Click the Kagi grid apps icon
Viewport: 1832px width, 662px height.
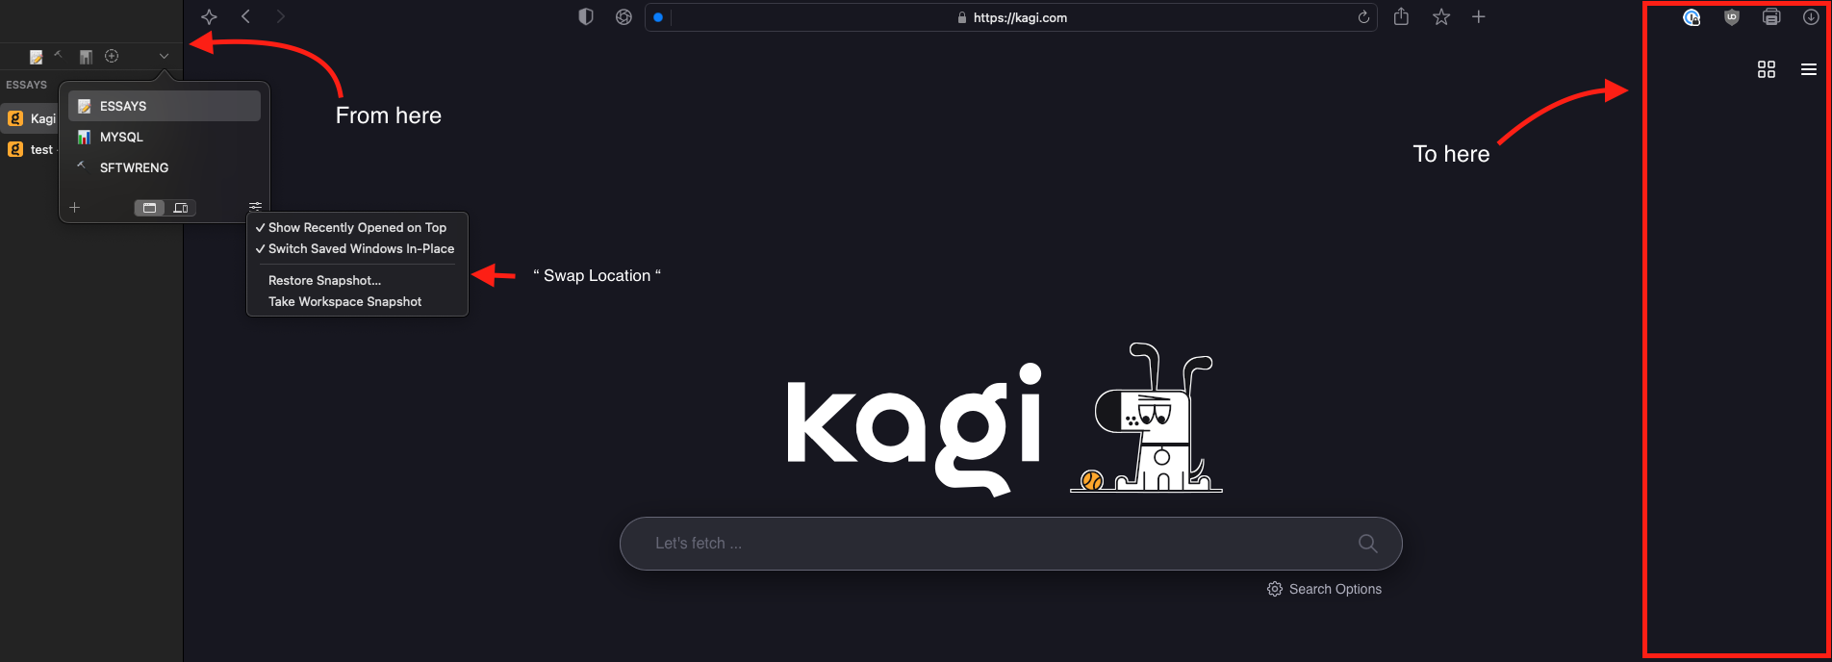pyautogui.click(x=1767, y=69)
